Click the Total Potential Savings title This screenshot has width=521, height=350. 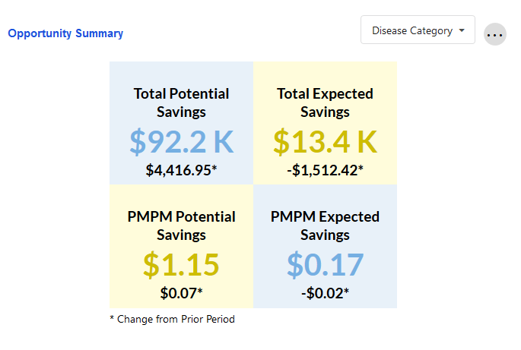[x=181, y=102]
